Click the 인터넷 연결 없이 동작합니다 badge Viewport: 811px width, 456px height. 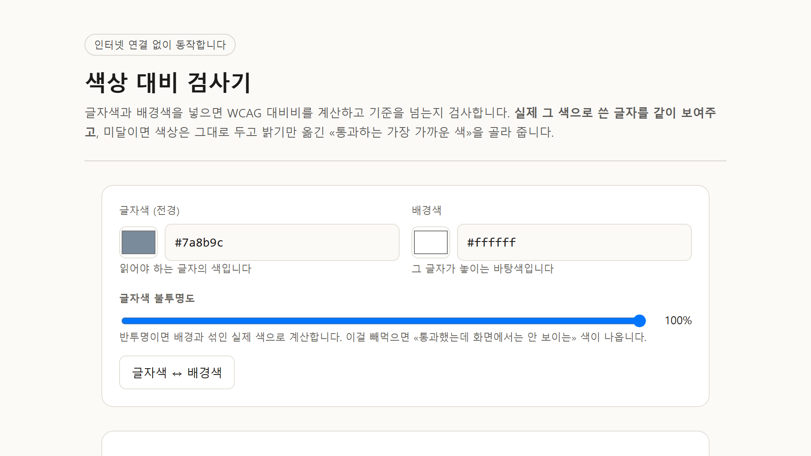click(160, 45)
